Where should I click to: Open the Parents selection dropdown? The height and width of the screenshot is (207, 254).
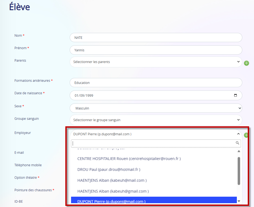pos(156,62)
